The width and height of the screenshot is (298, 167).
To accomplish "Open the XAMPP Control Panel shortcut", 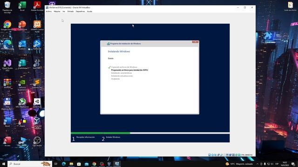I will [37, 26].
